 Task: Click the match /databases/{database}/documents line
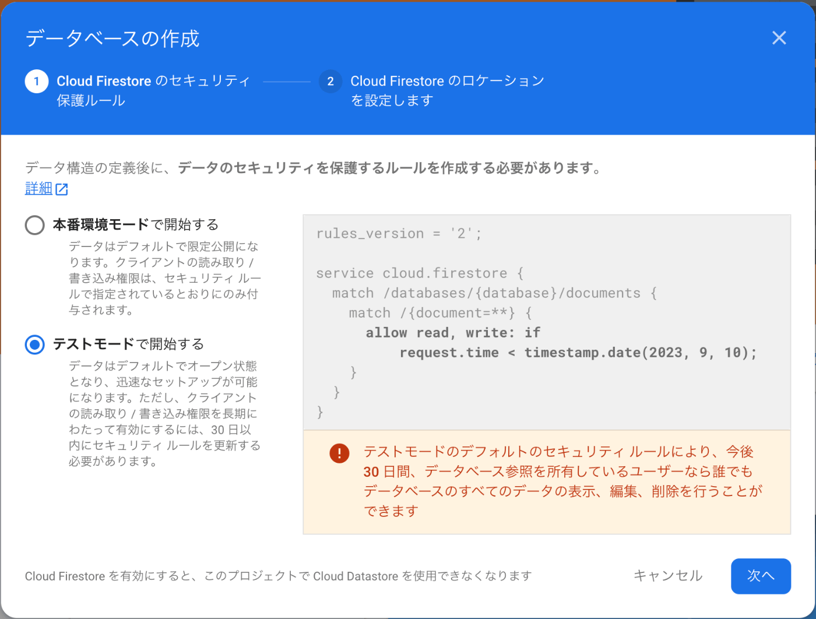tap(494, 293)
